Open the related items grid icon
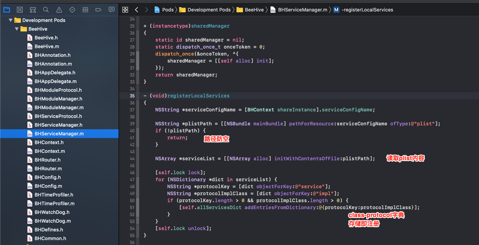Viewport: 479px width, 245px height. pos(125,10)
